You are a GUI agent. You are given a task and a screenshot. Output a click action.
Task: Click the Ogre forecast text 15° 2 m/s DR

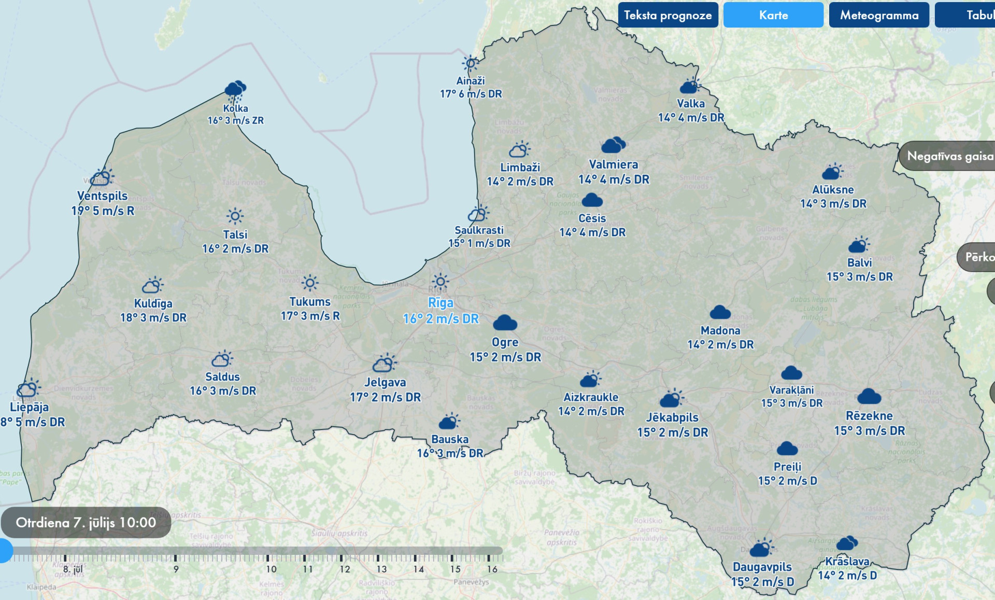[x=505, y=357]
